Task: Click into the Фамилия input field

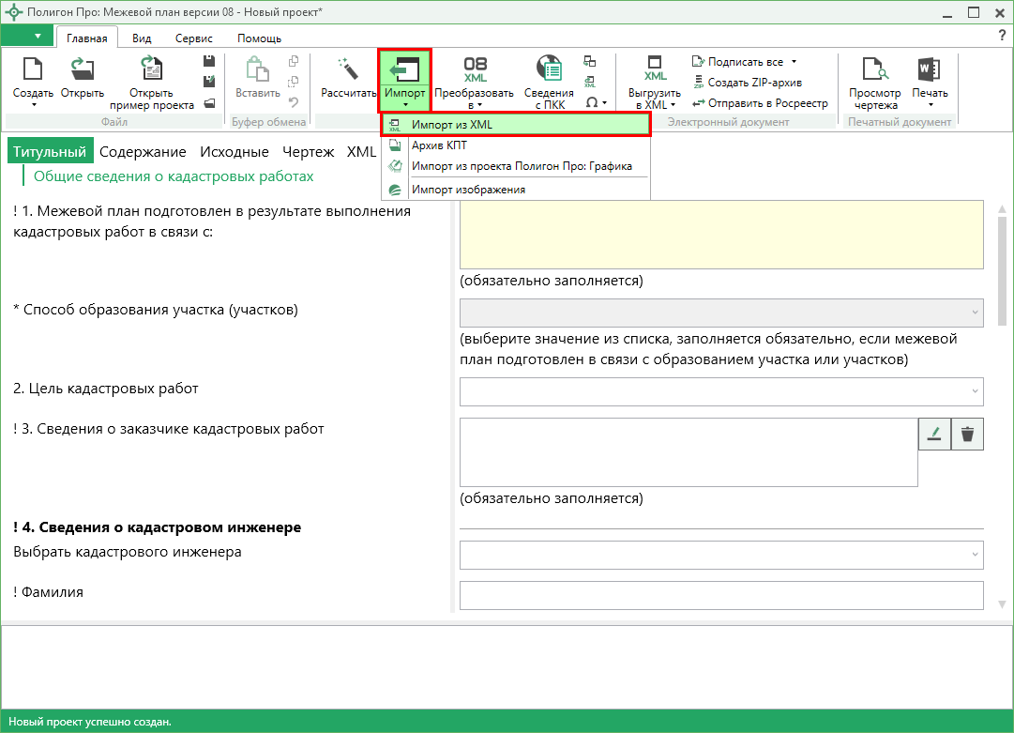Action: (x=721, y=595)
